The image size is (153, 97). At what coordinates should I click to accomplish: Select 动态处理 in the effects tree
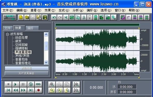[x=21, y=37]
